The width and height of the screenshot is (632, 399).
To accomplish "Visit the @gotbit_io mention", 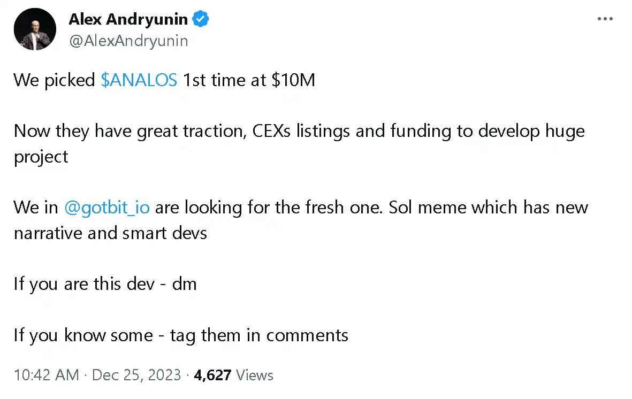I will pyautogui.click(x=106, y=208).
